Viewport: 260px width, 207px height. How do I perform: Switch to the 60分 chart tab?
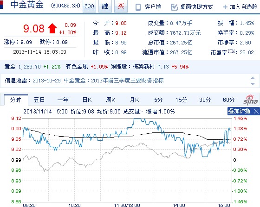click(229, 100)
